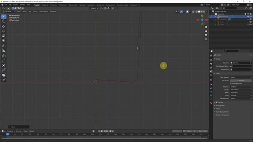Toggle Collection visibility eye icon
Viewport: 253px width, 142px height.
[x=248, y=14]
